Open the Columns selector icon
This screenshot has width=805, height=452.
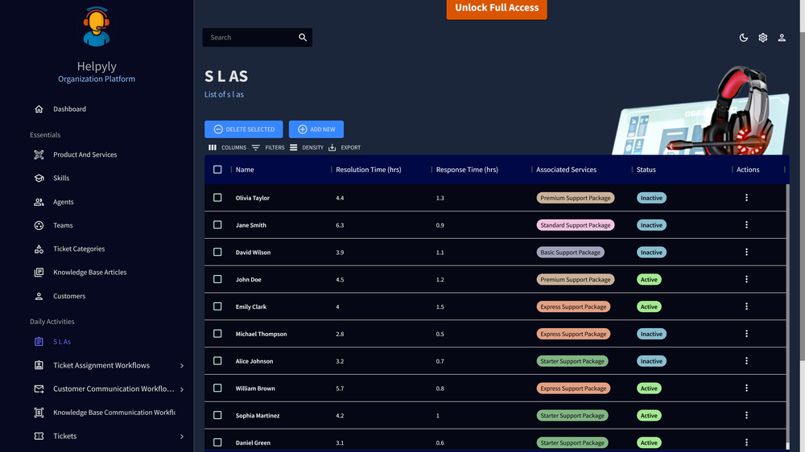213,148
